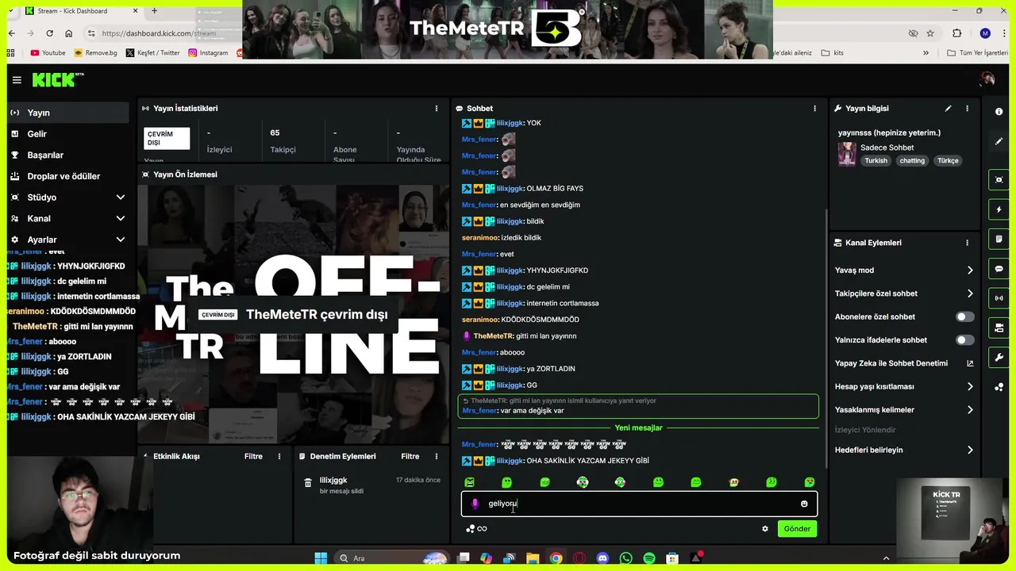This screenshot has height=571, width=1016.
Task: Open the profile avatar at top right of Kick
Action: coord(987,79)
